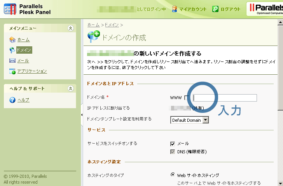The image size is (283, 186).
Task: Click the ドメインの作成 page heading
Action: pyautogui.click(x=124, y=38)
